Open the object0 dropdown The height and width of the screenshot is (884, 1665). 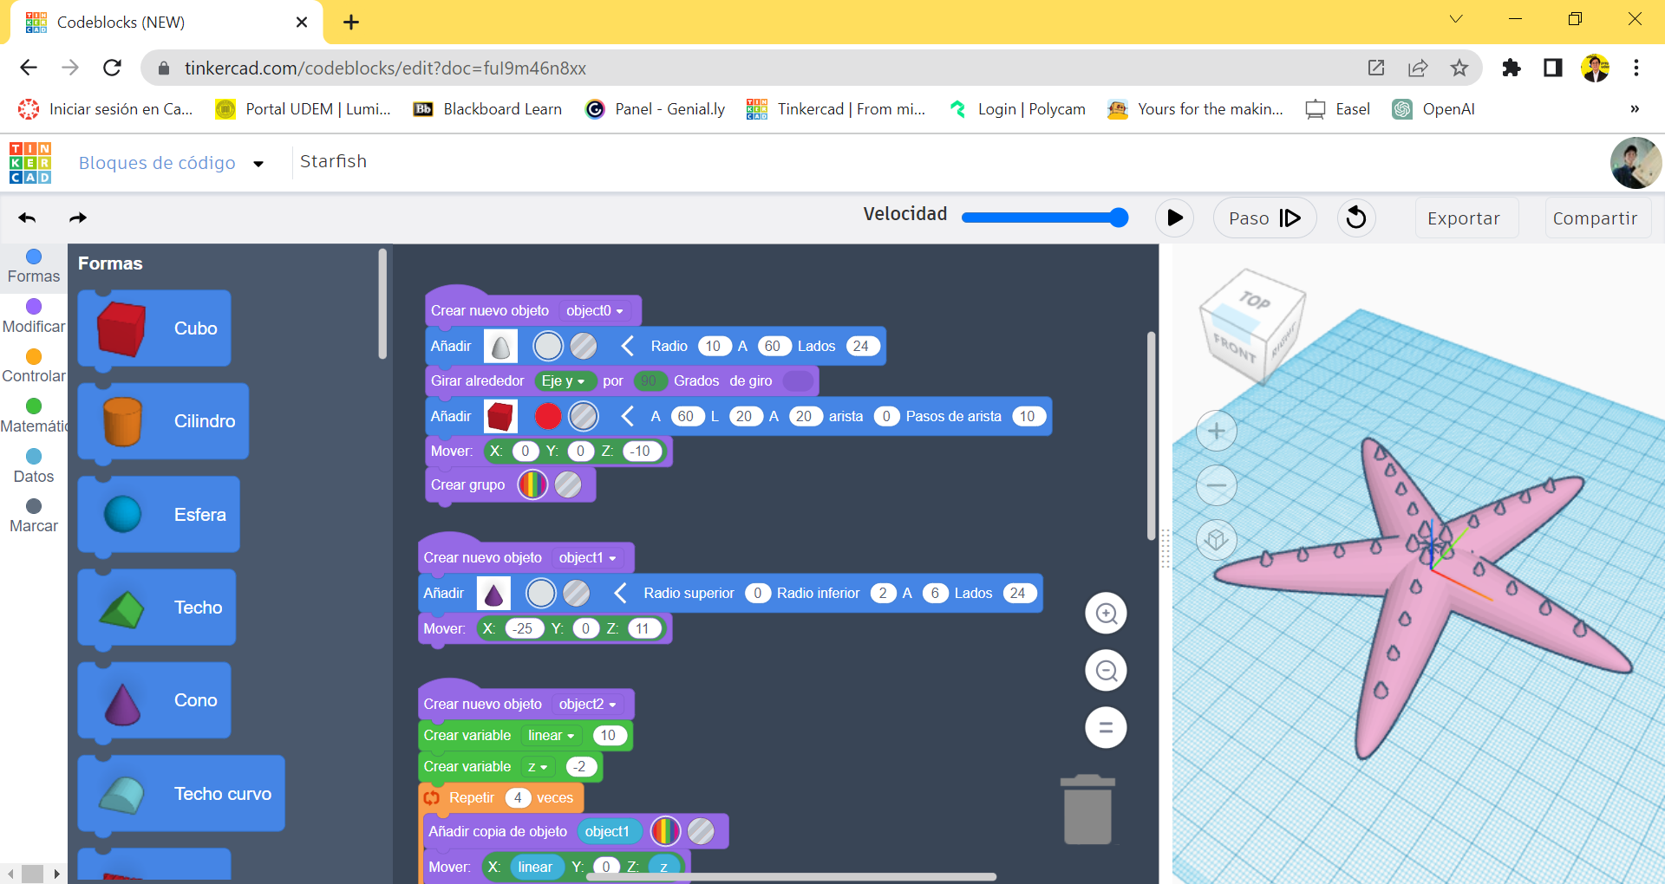point(593,310)
